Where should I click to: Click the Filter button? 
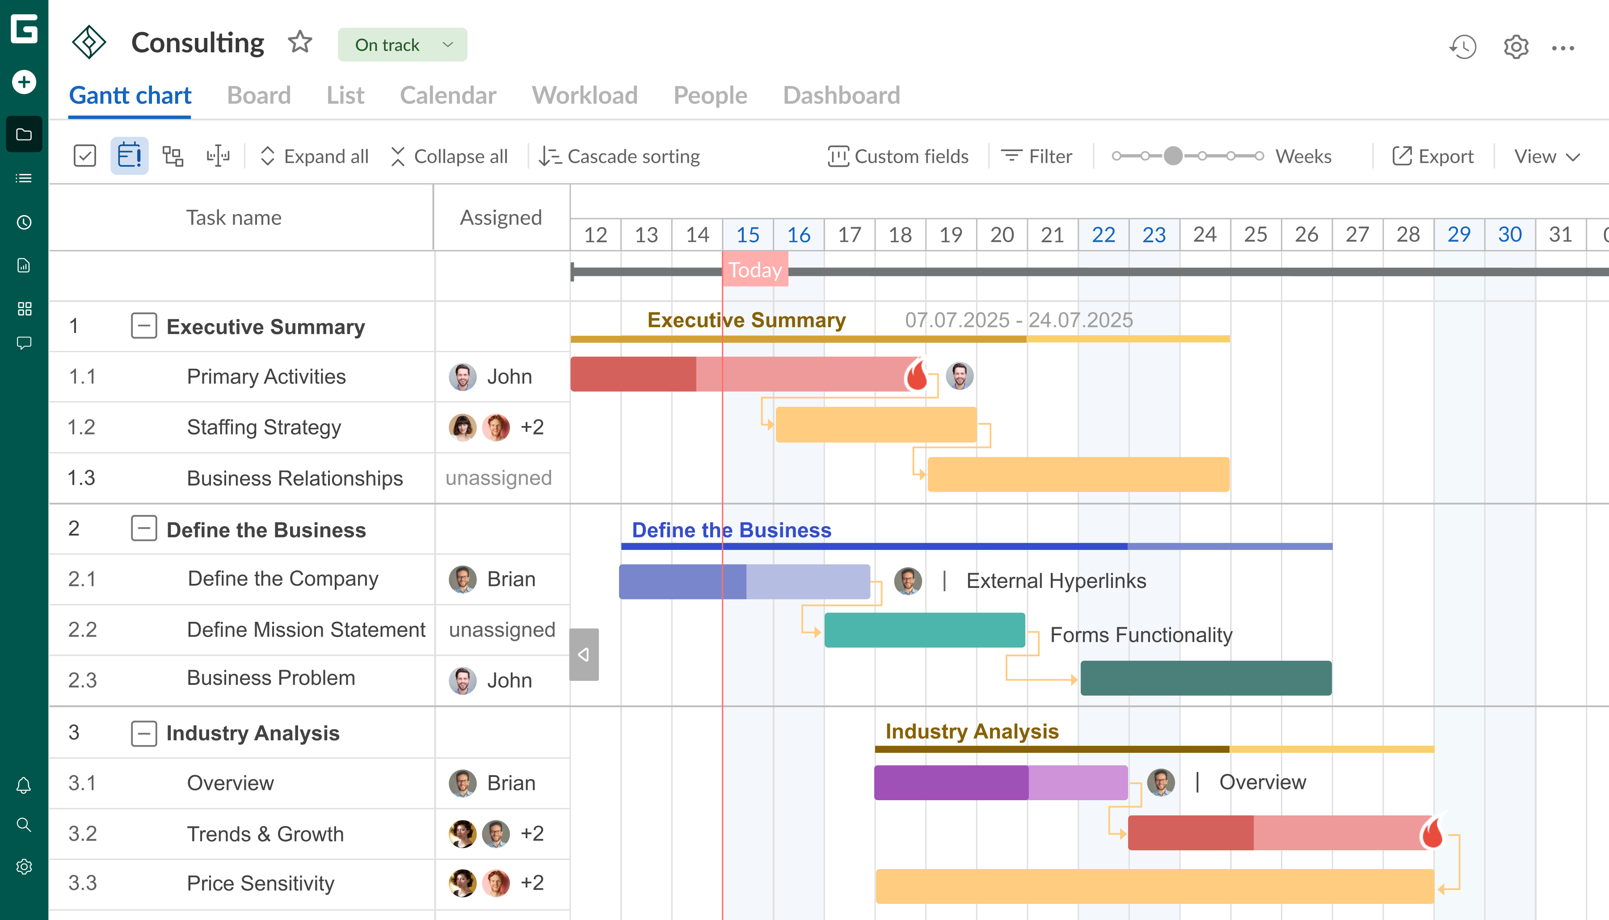click(x=1036, y=157)
